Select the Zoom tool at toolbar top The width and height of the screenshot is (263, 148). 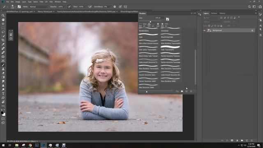tap(3, 16)
